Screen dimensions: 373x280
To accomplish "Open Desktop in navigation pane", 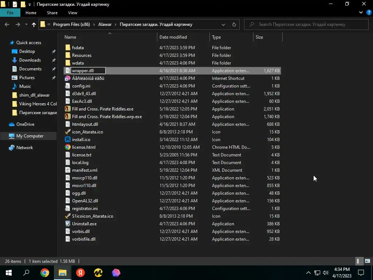I will 27,51.
